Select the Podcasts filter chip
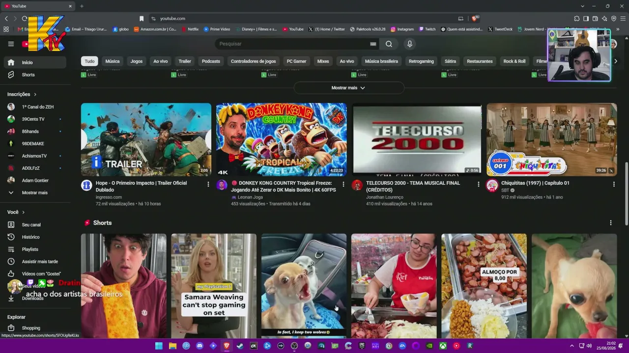This screenshot has width=629, height=353. [x=211, y=61]
